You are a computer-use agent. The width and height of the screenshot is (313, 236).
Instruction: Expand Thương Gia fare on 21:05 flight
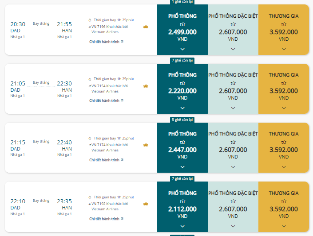283,108
